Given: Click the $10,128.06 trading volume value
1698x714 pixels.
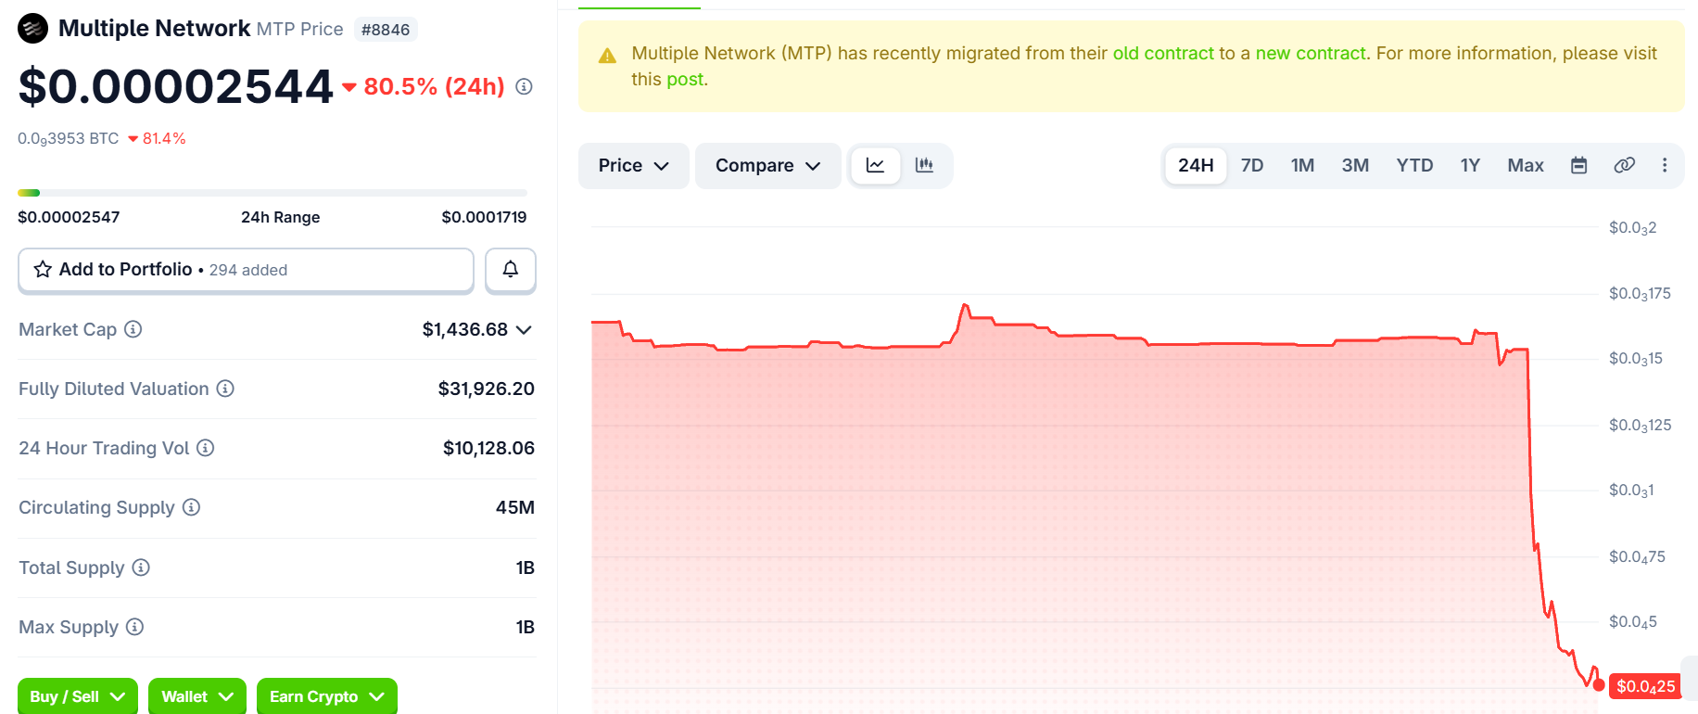Looking at the screenshot, I should [x=488, y=448].
